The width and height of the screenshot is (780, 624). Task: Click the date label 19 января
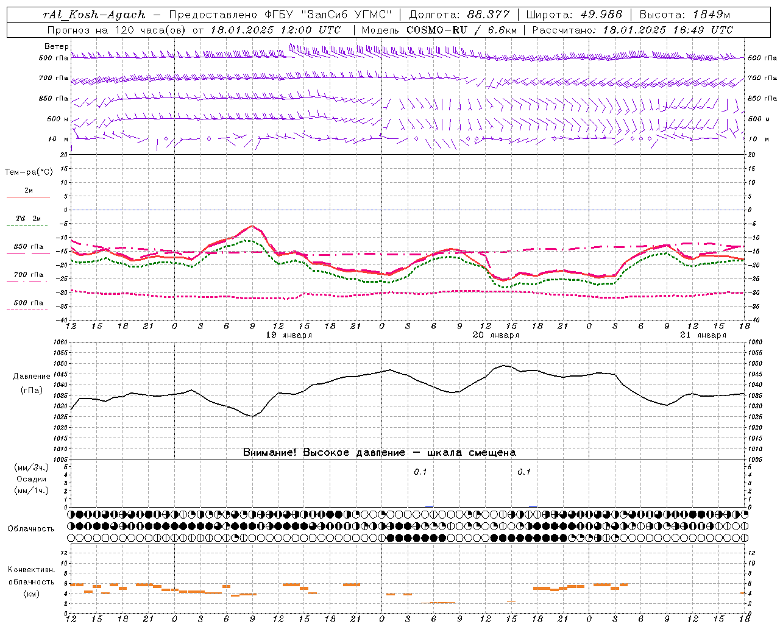[289, 335]
